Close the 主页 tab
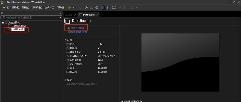This screenshot has height=102, width=241. [75, 15]
